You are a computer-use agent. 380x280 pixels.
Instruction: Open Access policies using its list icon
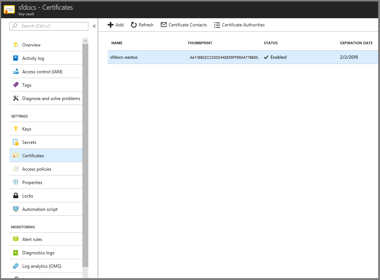16,169
